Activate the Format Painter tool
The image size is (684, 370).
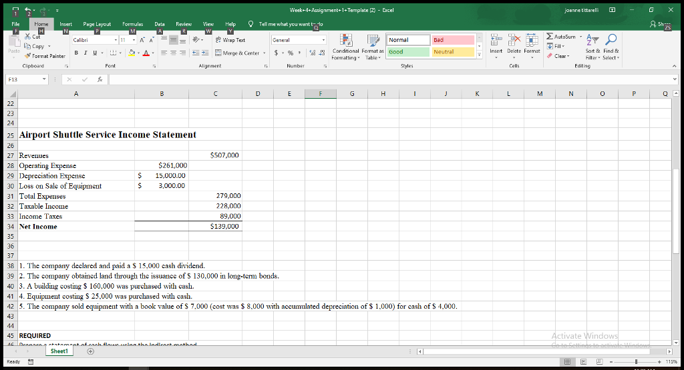[x=45, y=56]
